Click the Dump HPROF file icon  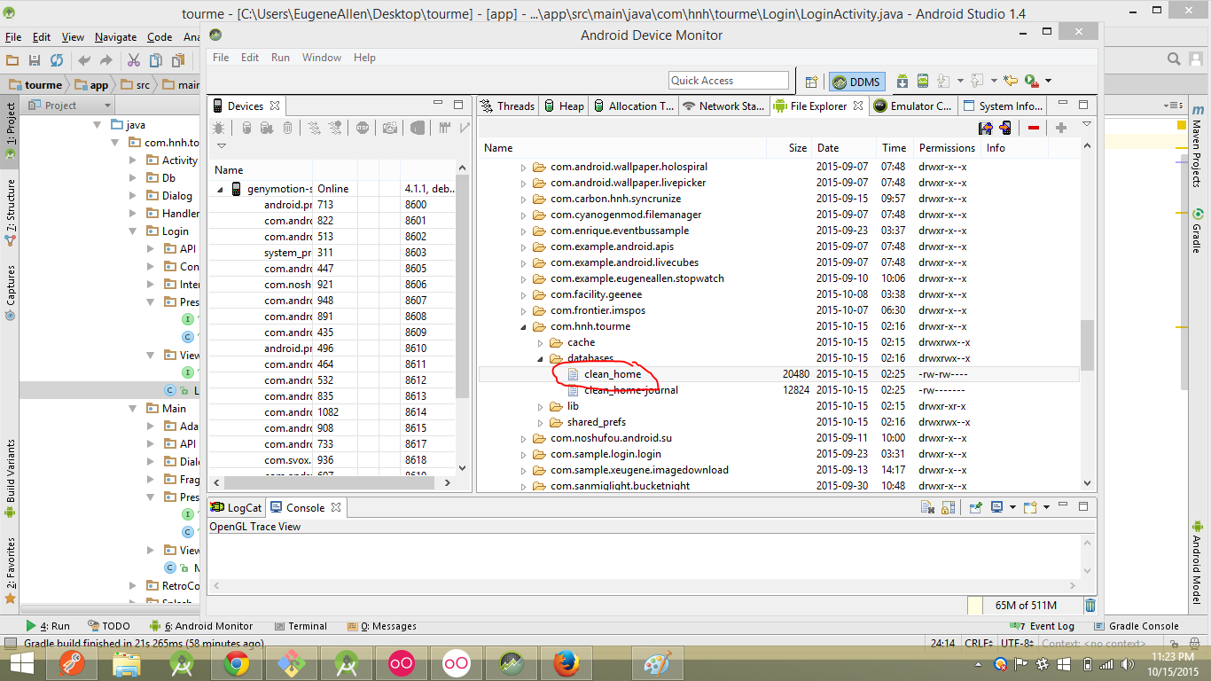click(x=267, y=128)
